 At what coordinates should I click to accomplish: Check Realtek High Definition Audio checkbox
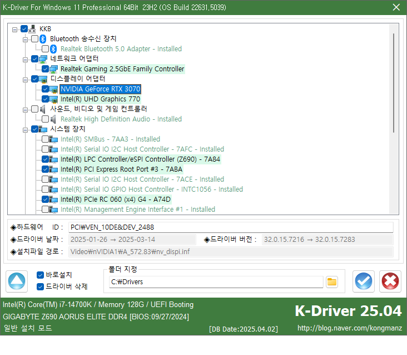pos(45,119)
